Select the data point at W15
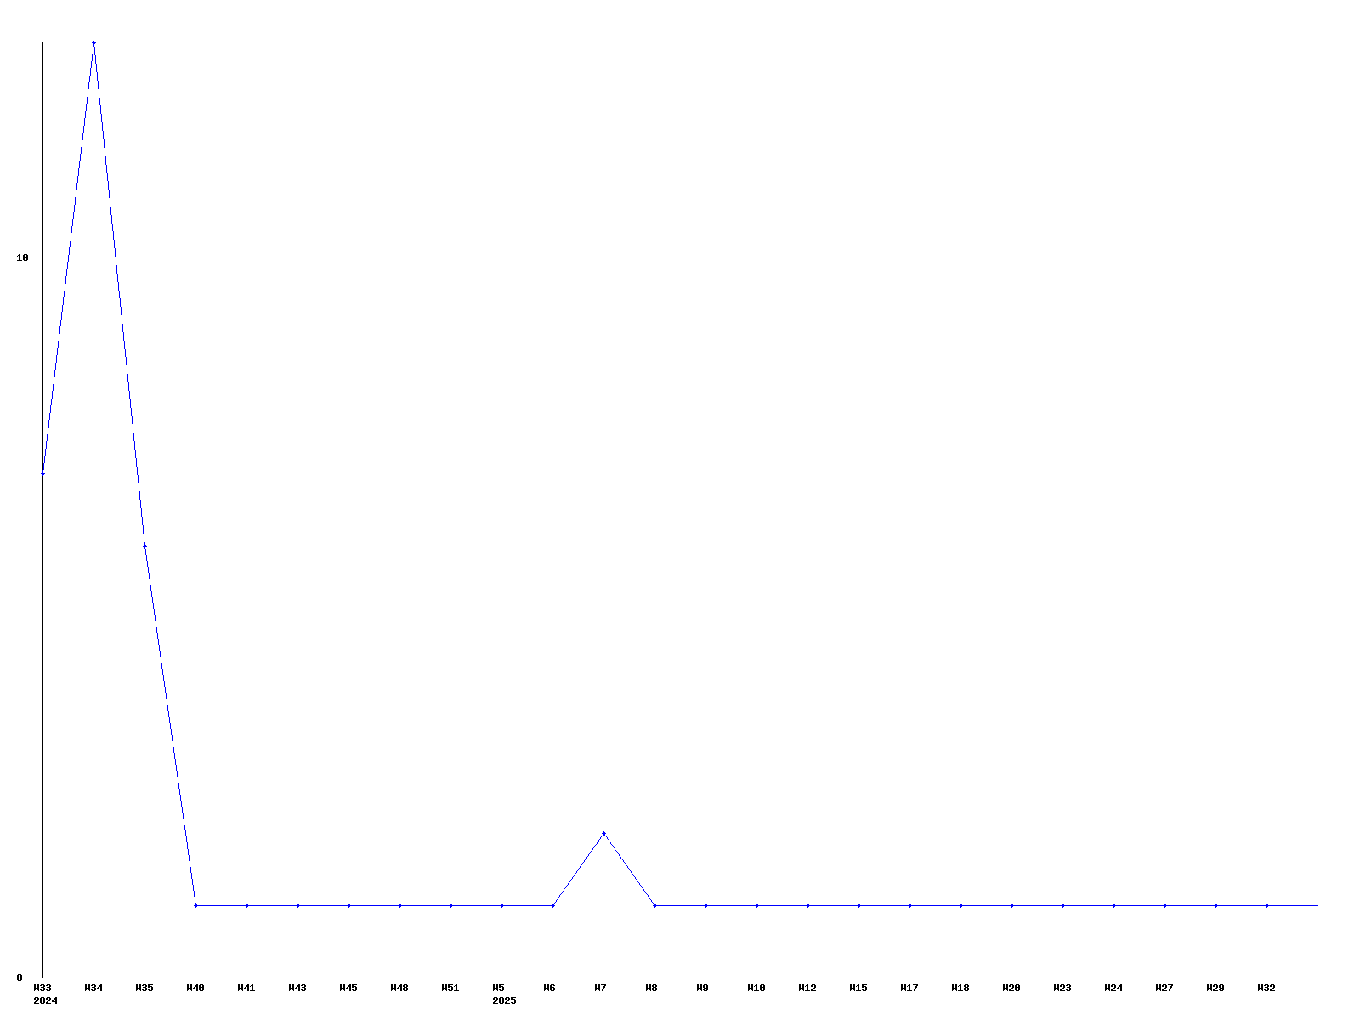1360x1020 pixels. 858,905
